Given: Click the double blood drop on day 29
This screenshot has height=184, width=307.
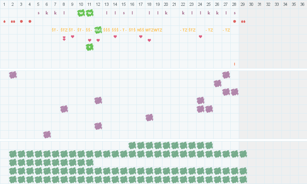Looking at the screenshot, I should click(x=243, y=21).
